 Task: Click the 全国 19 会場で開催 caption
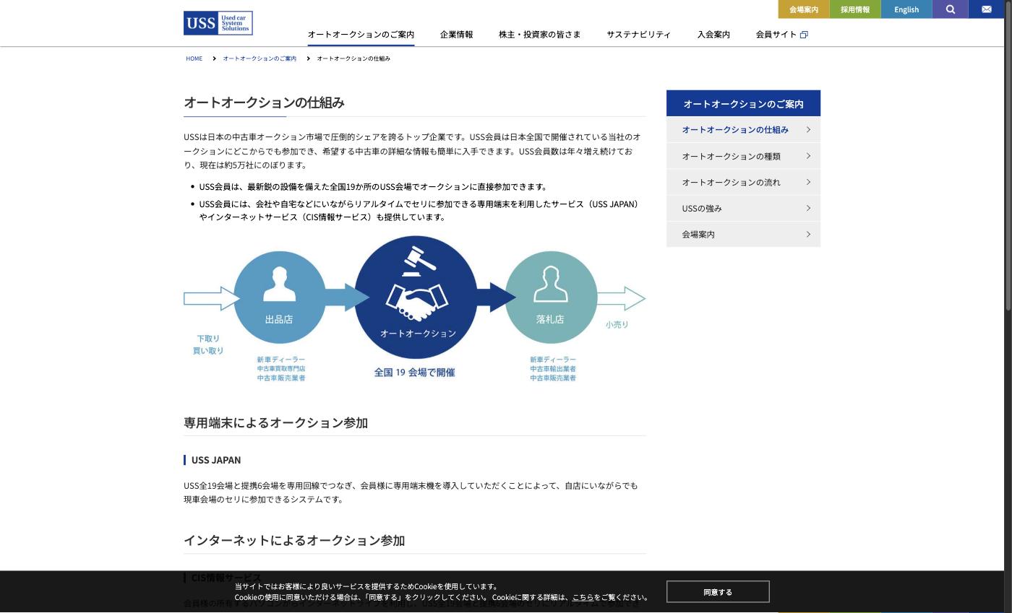pos(414,373)
